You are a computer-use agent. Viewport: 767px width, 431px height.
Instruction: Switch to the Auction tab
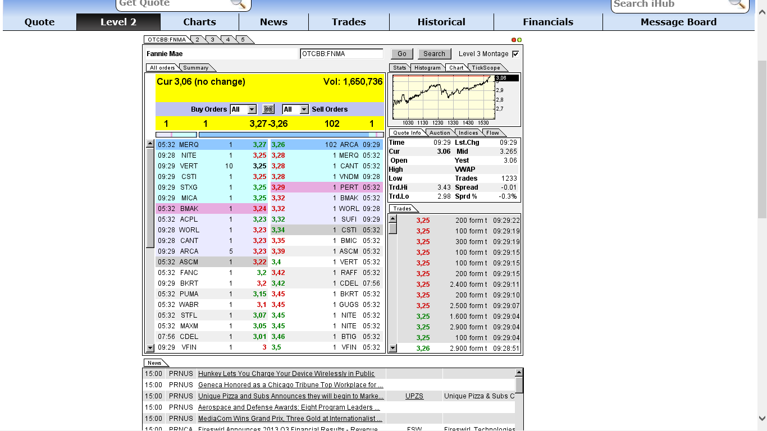coord(440,132)
